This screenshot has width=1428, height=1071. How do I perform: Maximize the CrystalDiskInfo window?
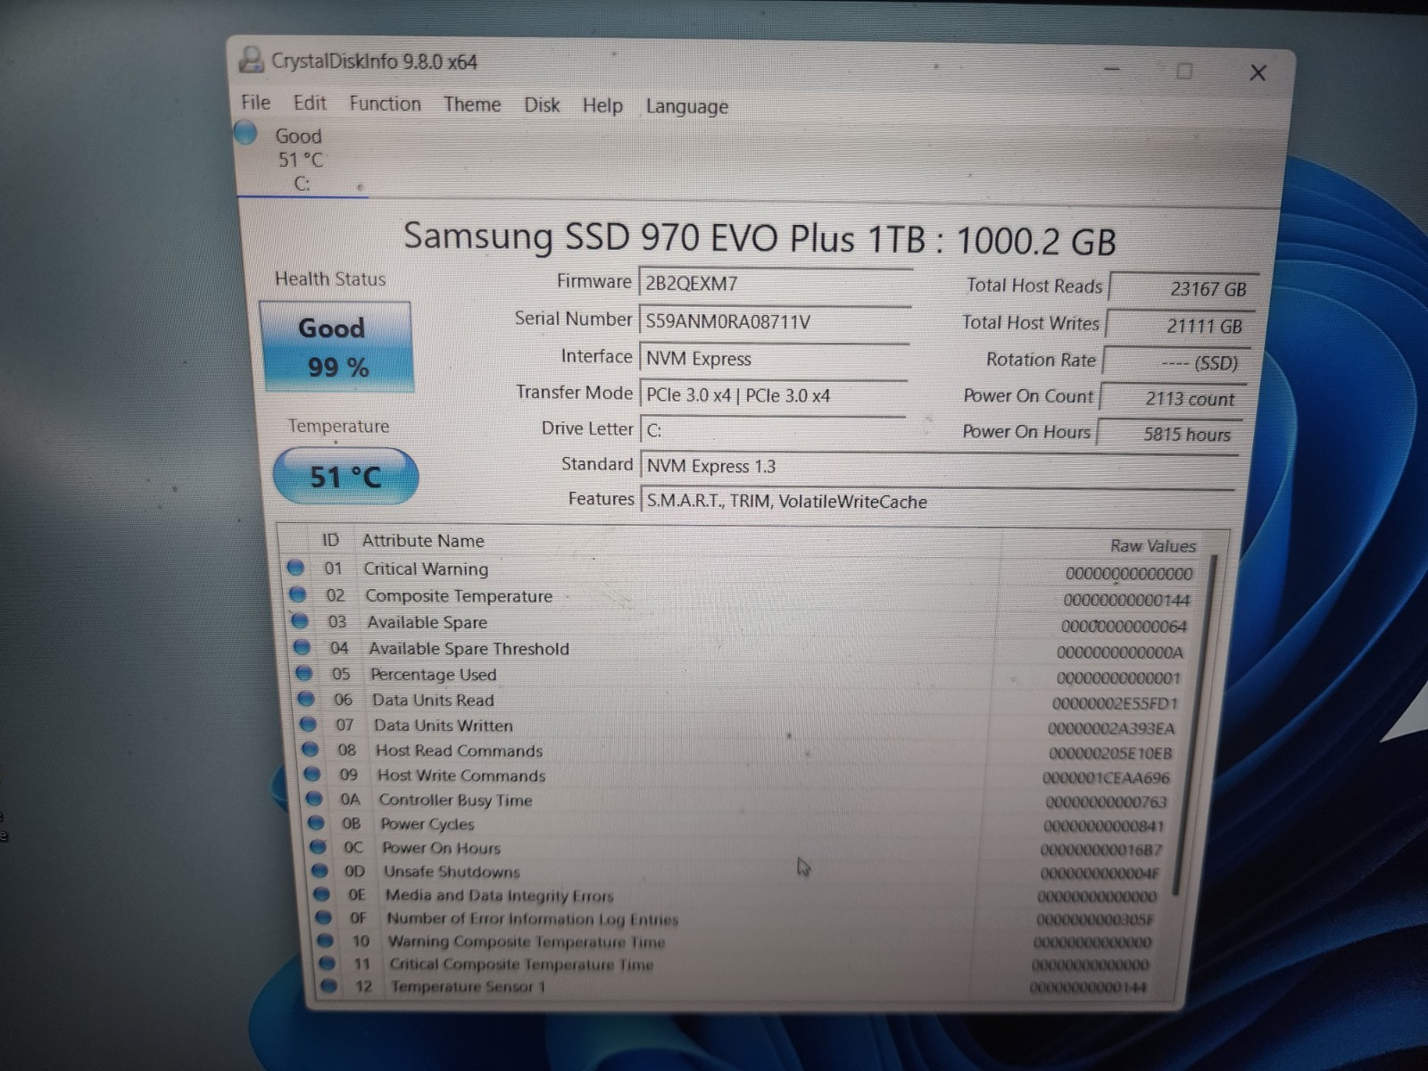click(1184, 71)
